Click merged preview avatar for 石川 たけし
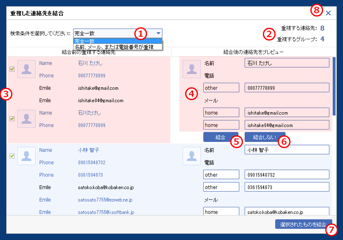343x240 pixels. (x=192, y=69)
